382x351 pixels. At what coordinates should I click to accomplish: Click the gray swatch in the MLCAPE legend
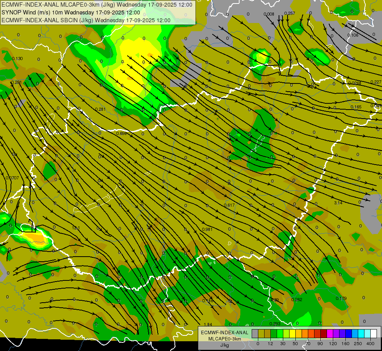point(255,333)
